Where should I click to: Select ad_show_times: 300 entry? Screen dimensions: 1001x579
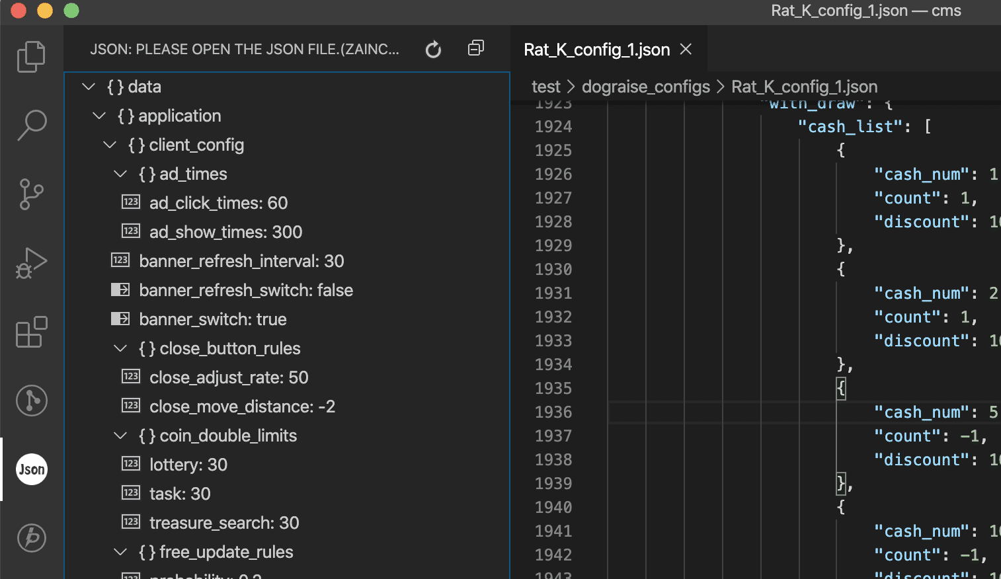[x=287, y=232]
